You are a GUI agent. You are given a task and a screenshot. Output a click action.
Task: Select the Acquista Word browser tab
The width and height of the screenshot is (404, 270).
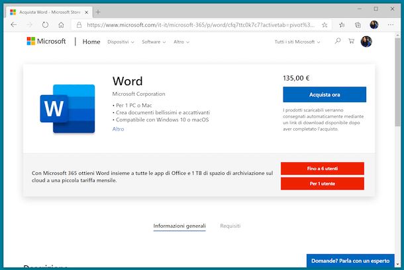49,12
